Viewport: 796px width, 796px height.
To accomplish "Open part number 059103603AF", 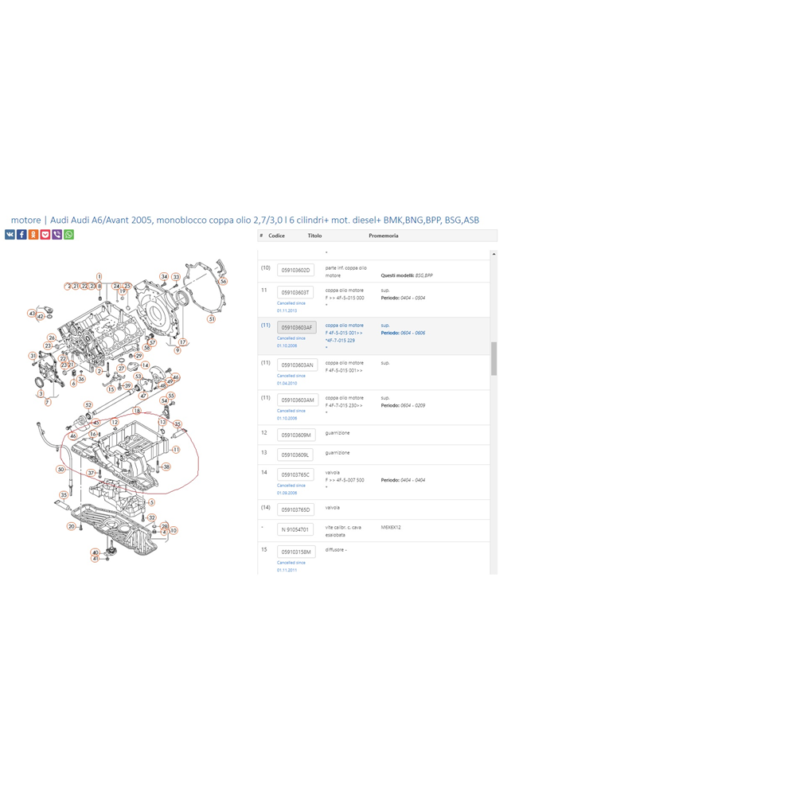I will 296,328.
